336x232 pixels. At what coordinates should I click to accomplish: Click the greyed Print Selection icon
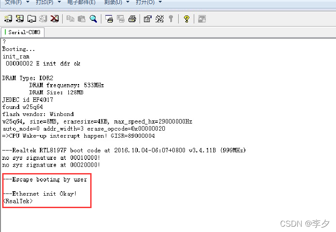(120, 19)
